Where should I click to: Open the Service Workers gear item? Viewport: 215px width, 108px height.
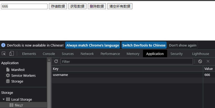[x=23, y=75]
